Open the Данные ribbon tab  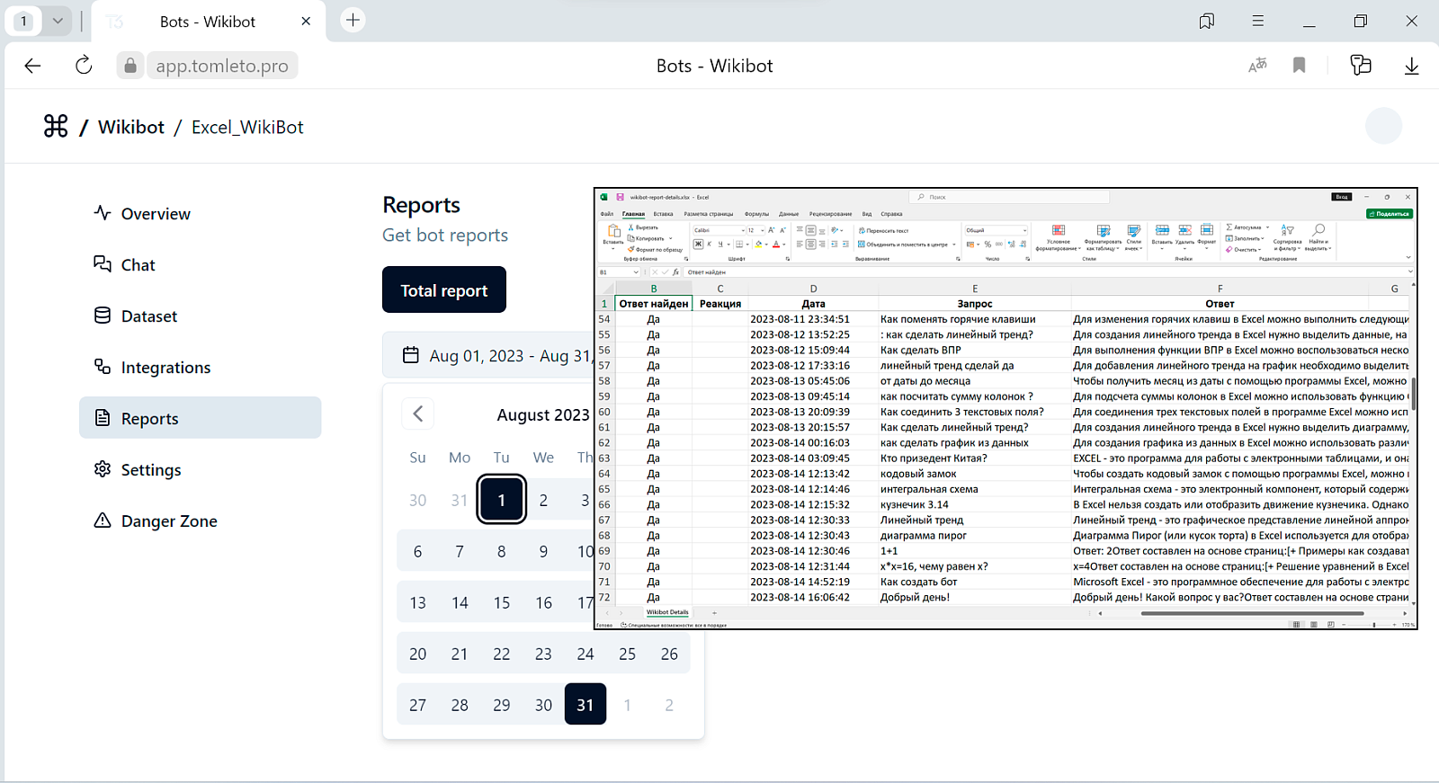(789, 214)
